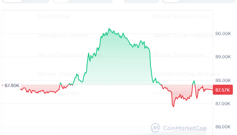237x135 pixels.
Task: Click the 88.00K y-axis label
Action: pos(223,80)
